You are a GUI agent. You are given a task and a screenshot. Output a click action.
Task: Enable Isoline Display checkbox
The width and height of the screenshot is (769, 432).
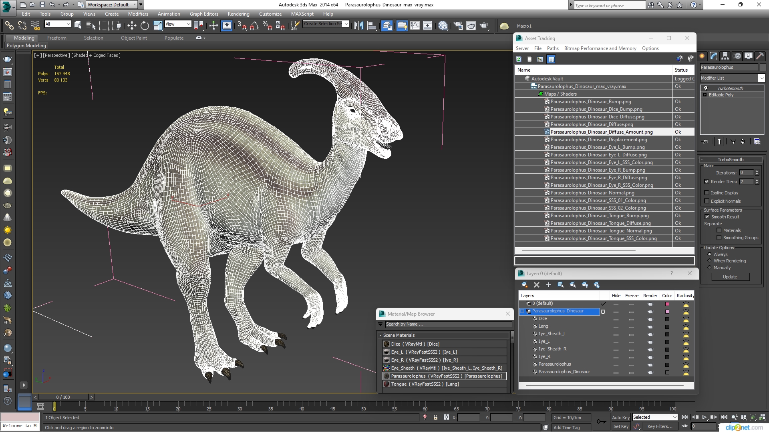pos(707,193)
